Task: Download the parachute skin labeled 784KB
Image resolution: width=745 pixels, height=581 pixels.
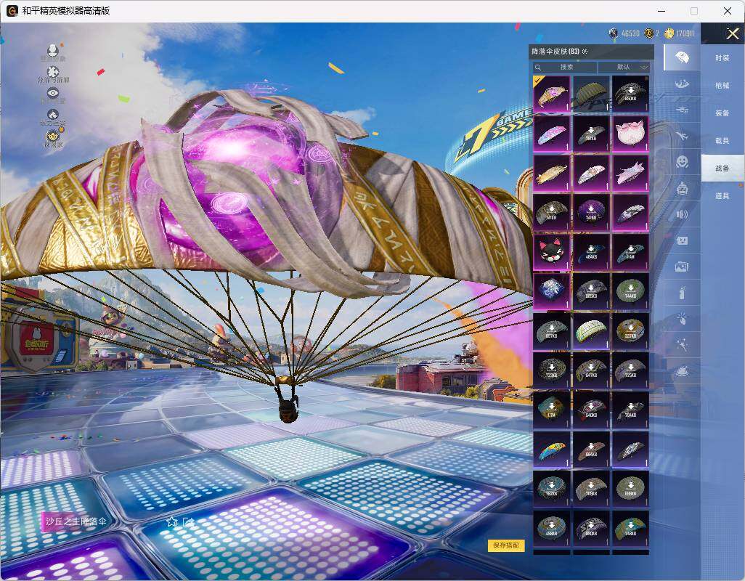Action: click(x=630, y=409)
